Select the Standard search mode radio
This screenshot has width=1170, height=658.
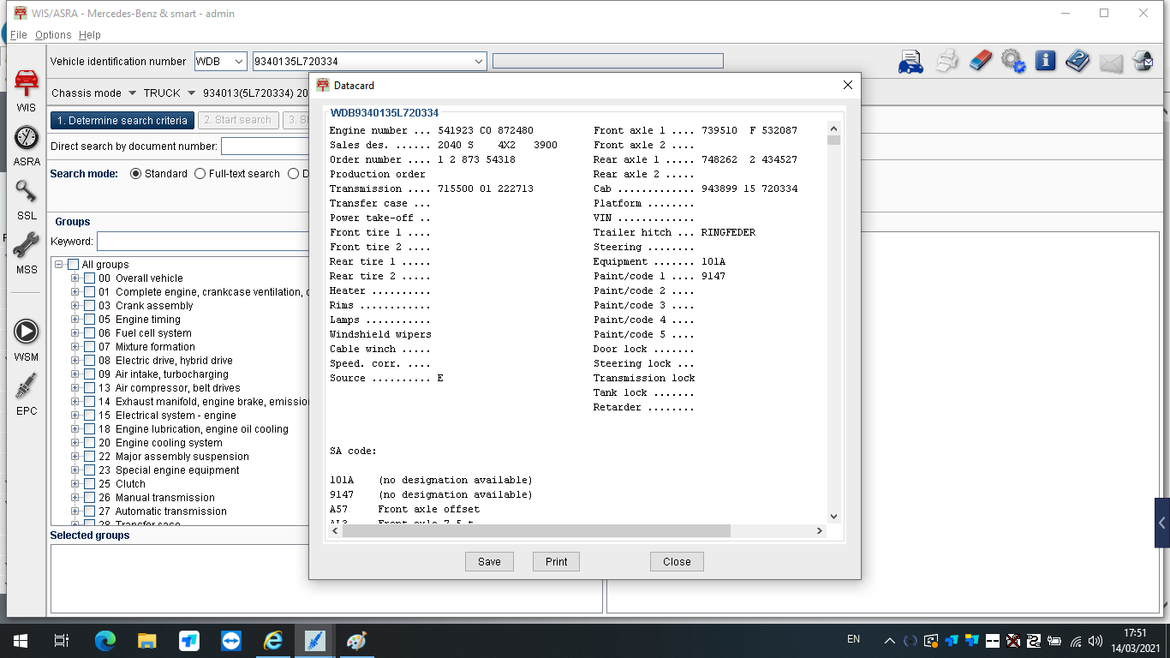point(135,174)
